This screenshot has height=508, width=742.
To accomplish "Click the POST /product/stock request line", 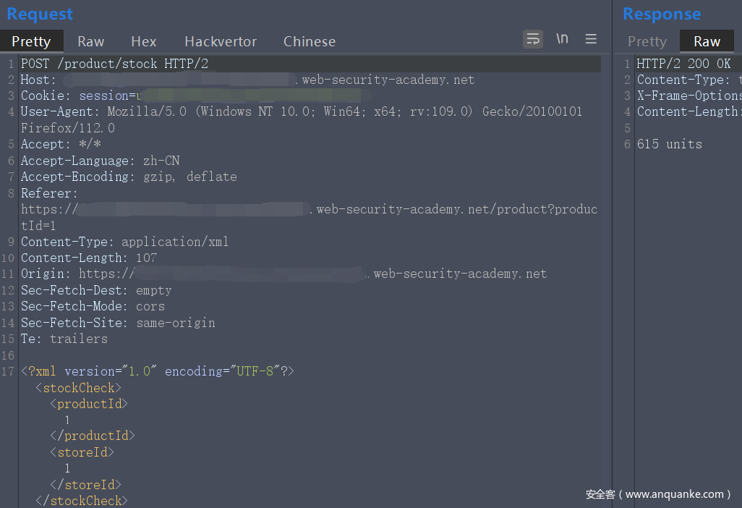I will point(114,64).
